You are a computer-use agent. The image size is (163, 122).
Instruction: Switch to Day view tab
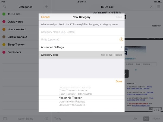[146, 118]
